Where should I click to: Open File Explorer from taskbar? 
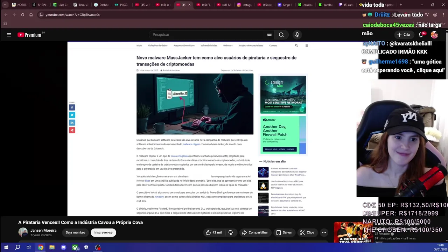pyautogui.click(x=52, y=247)
